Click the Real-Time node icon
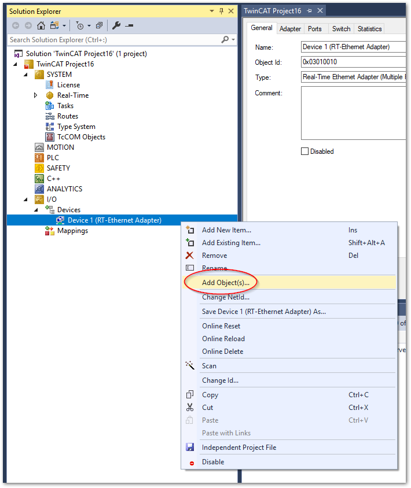Screen dimensions: 411x488 click(50, 95)
